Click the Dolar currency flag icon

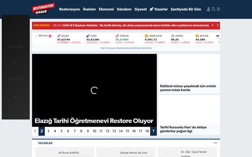pyautogui.click(x=59, y=36)
